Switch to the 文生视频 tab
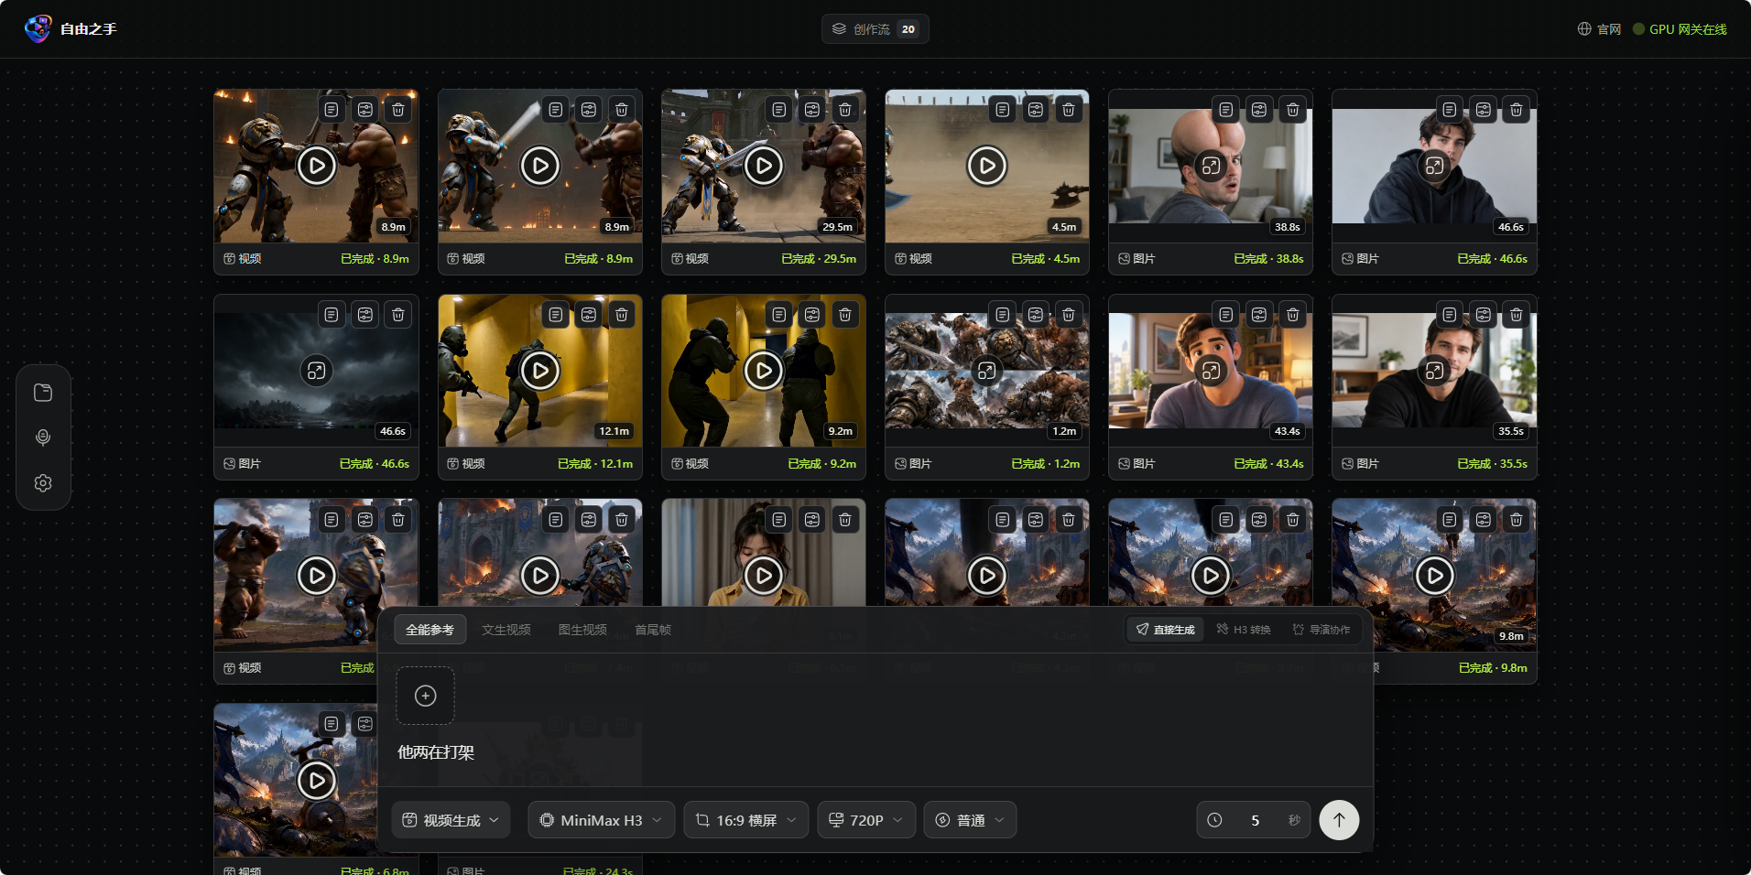Screen dimensions: 1751x875 tap(506, 630)
